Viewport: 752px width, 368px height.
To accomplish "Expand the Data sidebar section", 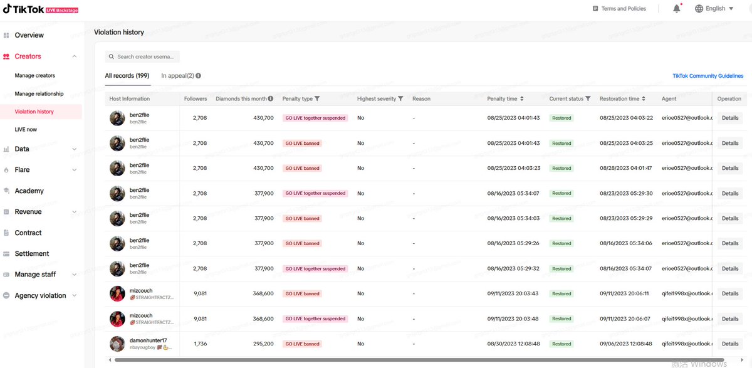I will 75,149.
